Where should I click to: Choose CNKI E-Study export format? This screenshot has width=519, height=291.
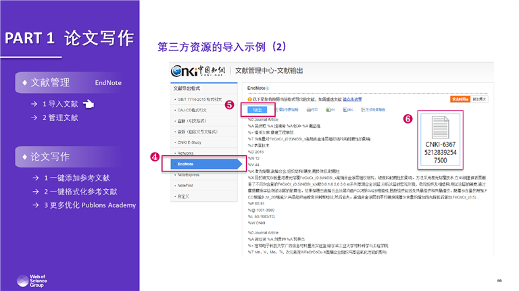(x=189, y=142)
